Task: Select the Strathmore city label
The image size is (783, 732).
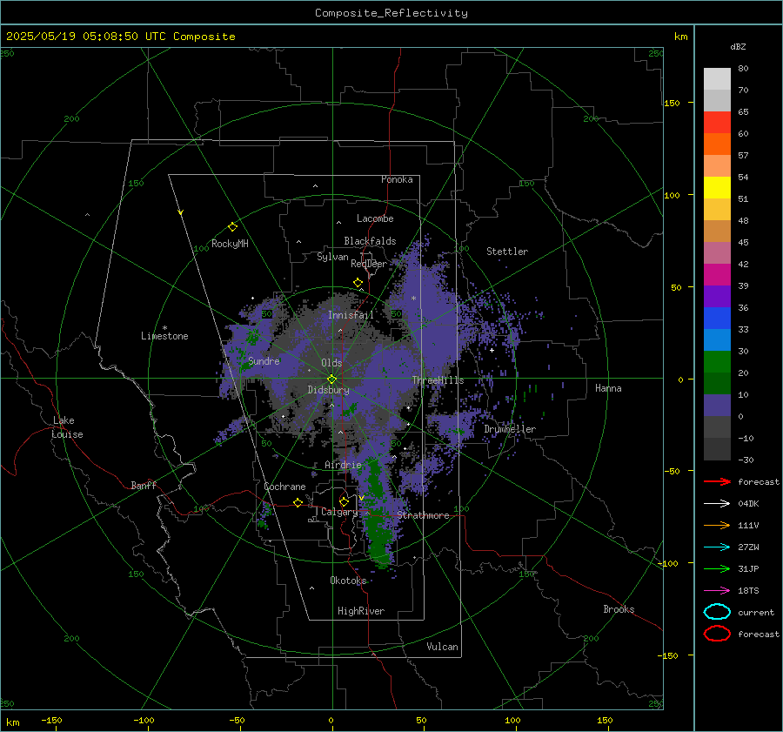Action: (x=423, y=515)
